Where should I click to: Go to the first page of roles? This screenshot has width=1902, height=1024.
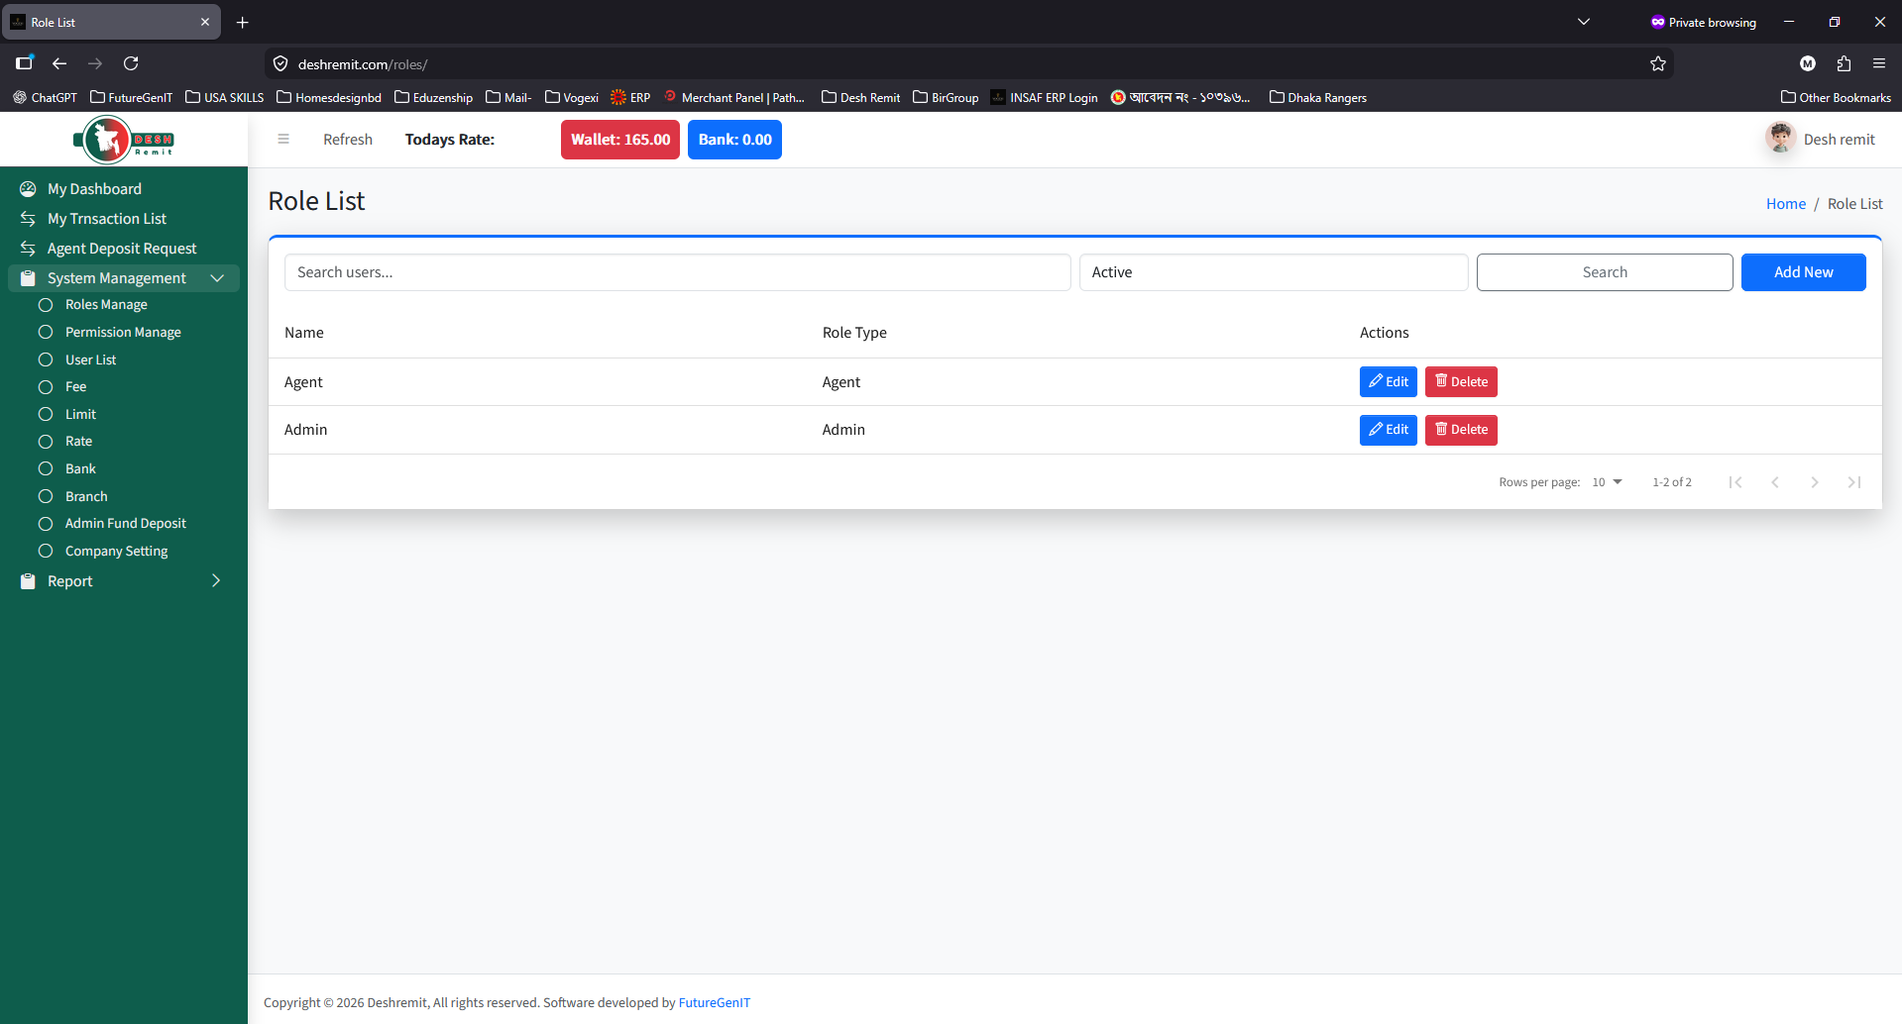(1735, 482)
